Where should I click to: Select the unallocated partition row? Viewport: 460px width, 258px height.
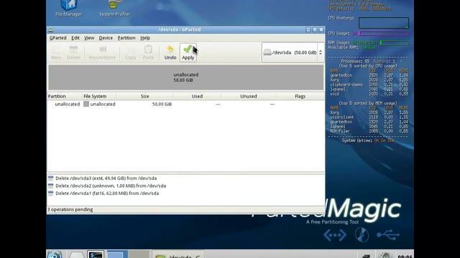[186, 104]
